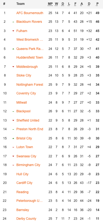Viewport: 103px width, 223px height.
Task: Click the F goals-for column header
Action: pyautogui.click(x=75, y=4)
